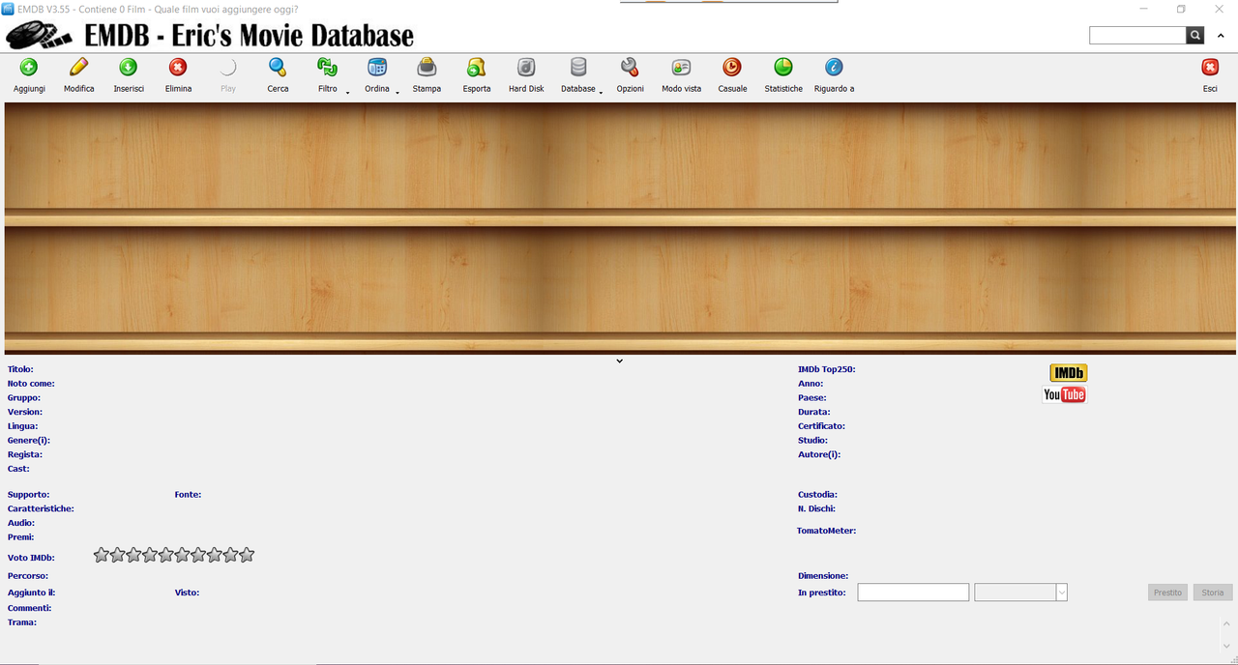Open the Cerca search tool
Viewport: 1238px width, 665px height.
pos(278,68)
